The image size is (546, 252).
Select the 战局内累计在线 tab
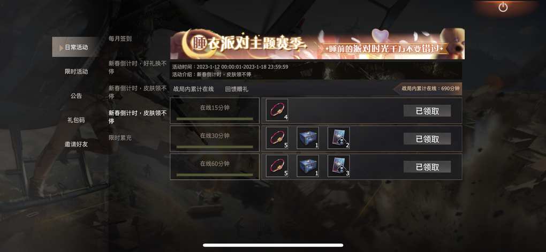(194, 89)
